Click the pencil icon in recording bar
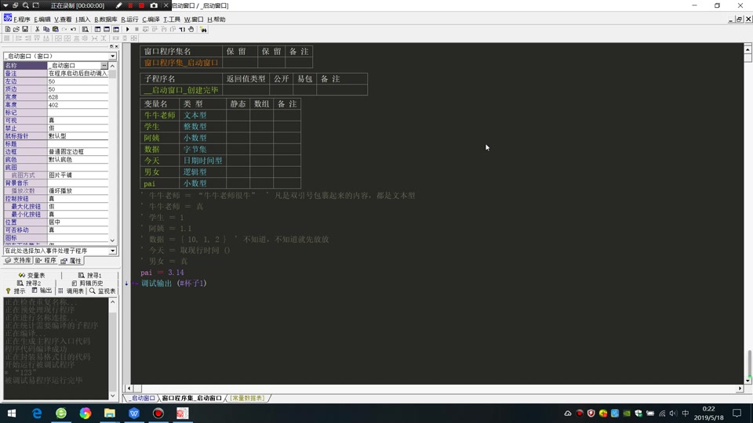753x423 pixels. [119, 5]
